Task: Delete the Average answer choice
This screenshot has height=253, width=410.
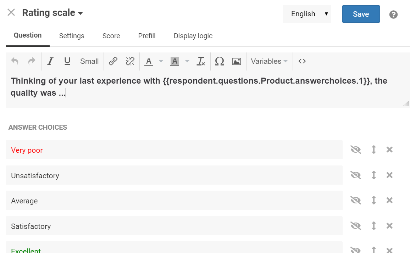Action: point(389,200)
